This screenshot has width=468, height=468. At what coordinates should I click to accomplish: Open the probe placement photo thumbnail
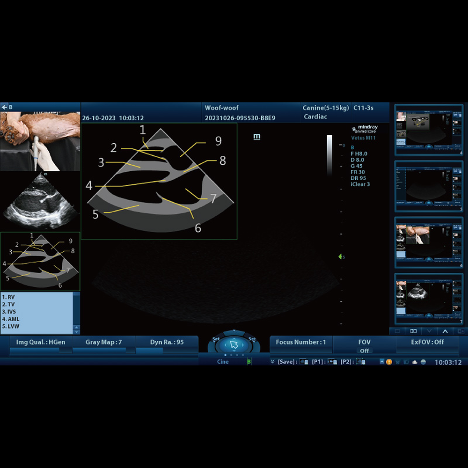coord(40,141)
